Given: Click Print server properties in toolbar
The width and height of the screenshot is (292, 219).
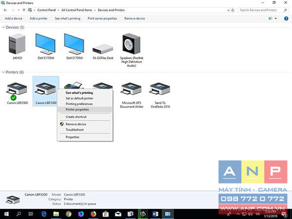Looking at the screenshot, I should [x=102, y=18].
